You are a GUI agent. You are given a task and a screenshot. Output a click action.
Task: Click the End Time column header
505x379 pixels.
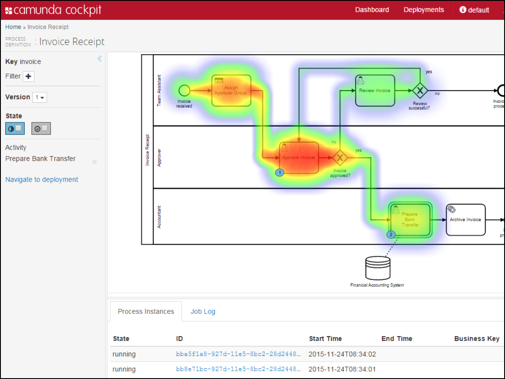(x=397, y=338)
